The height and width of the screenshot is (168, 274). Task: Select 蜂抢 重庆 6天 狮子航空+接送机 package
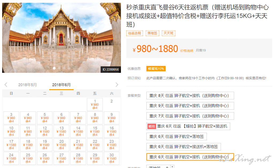(x=188, y=126)
